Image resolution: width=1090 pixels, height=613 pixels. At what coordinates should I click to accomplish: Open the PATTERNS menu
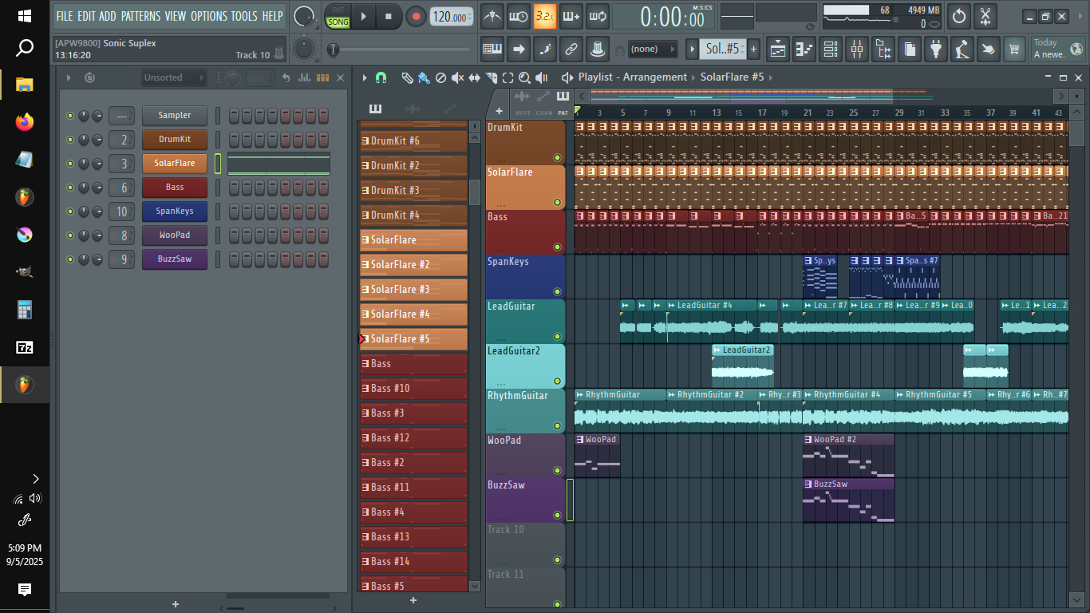pos(140,16)
